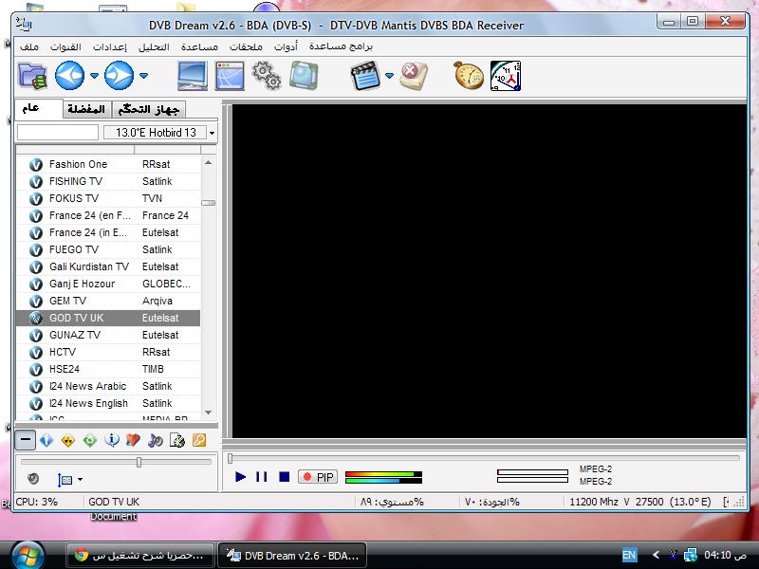Toggle mute with the speaker icon
Screen dimensions: 759x569
(x=33, y=479)
